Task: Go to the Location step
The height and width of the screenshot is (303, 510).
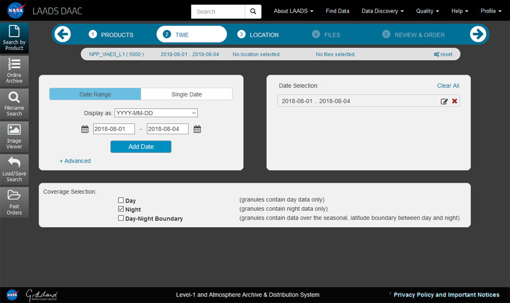Action: [x=258, y=35]
